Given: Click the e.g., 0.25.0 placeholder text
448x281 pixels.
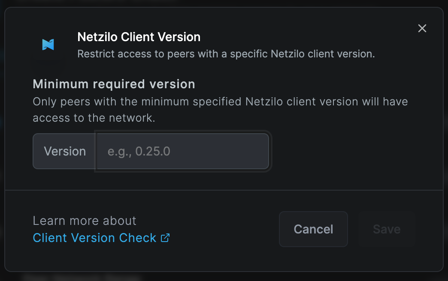Looking at the screenshot, I should pos(139,152).
